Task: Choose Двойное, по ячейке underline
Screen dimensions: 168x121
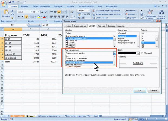Action: point(89,65)
